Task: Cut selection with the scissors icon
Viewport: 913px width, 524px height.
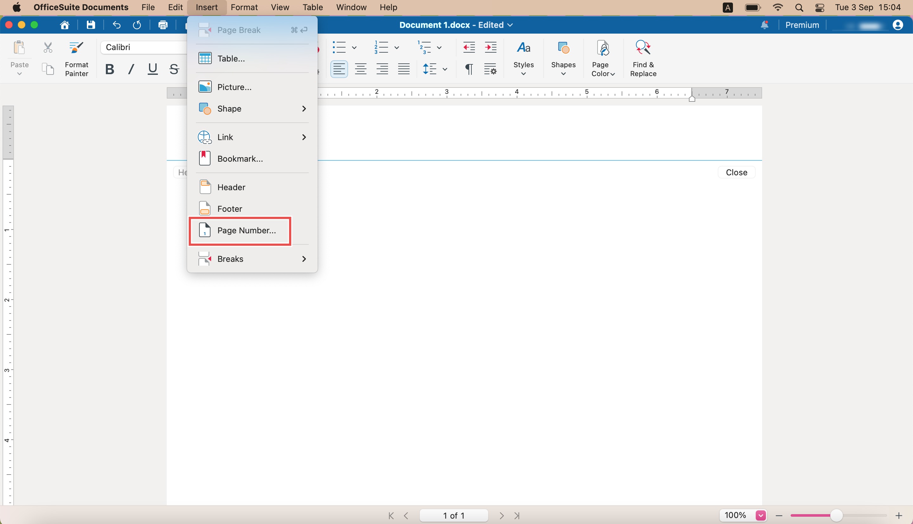Action: pos(48,47)
